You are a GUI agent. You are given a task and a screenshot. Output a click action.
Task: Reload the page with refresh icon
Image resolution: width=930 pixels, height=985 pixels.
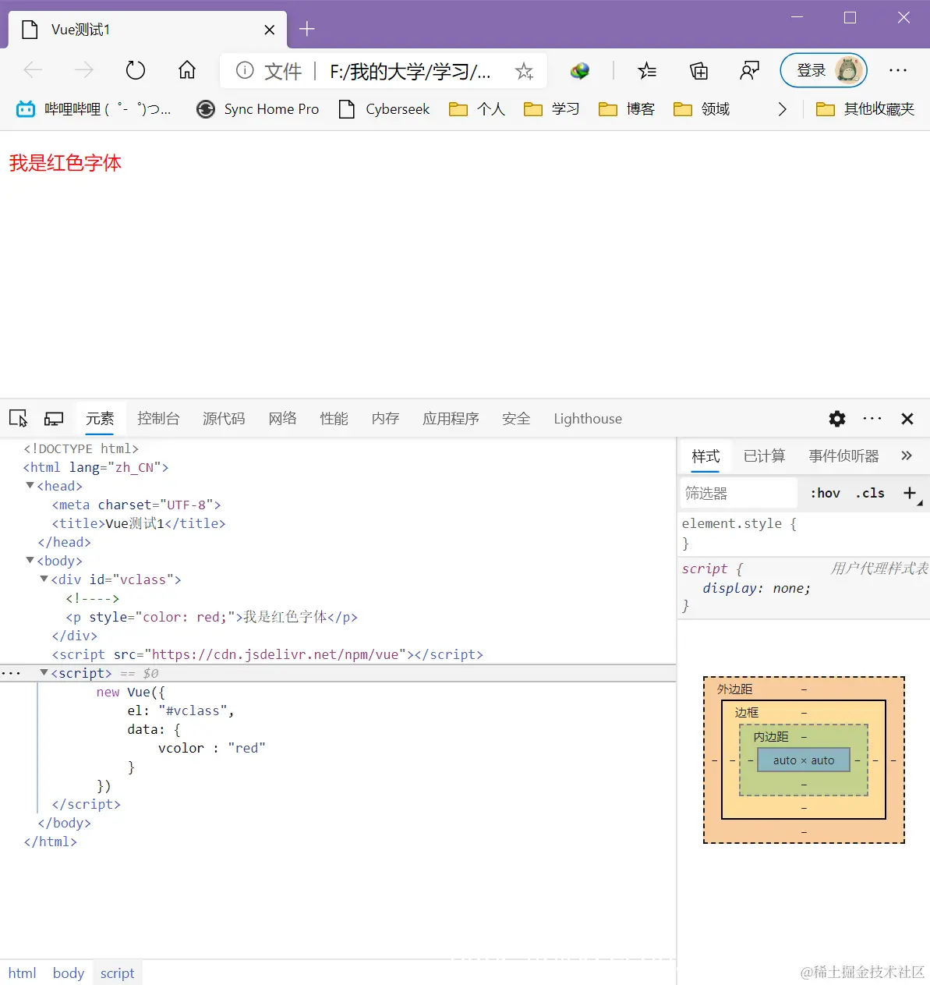pos(136,71)
